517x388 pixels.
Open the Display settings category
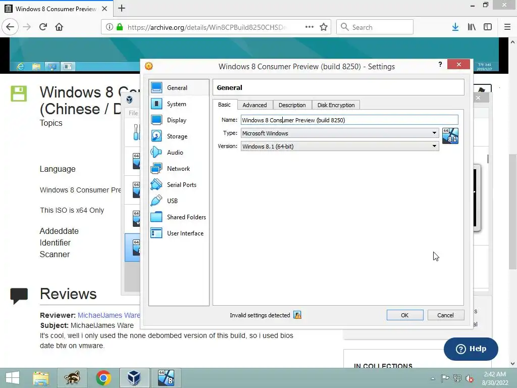tap(179, 120)
